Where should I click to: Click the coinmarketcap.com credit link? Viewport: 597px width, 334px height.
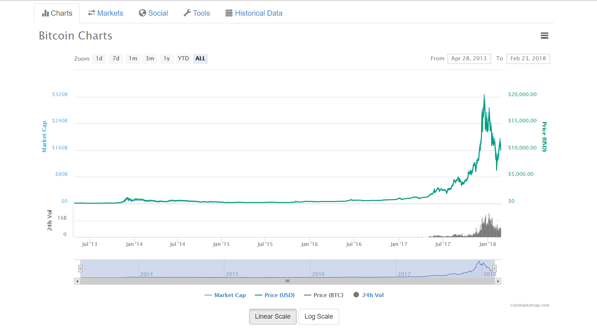pyautogui.click(x=530, y=305)
